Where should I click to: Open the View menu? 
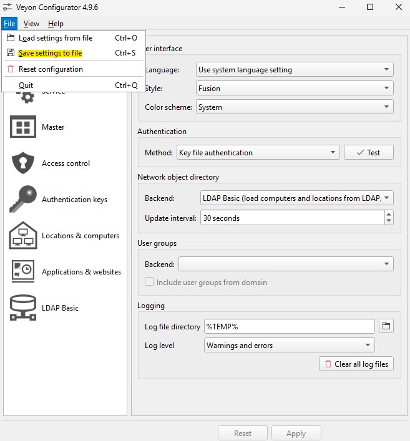[x=31, y=24]
